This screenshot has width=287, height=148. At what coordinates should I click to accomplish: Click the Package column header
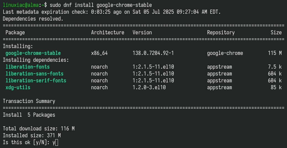click(x=15, y=32)
